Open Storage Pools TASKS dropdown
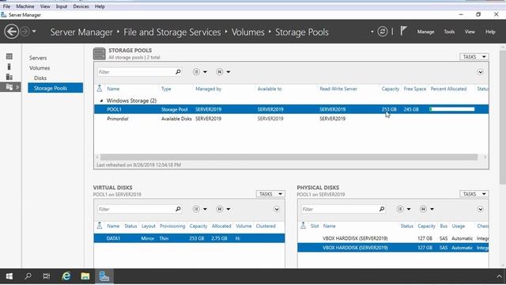This screenshot has height=285, width=506. (x=474, y=56)
